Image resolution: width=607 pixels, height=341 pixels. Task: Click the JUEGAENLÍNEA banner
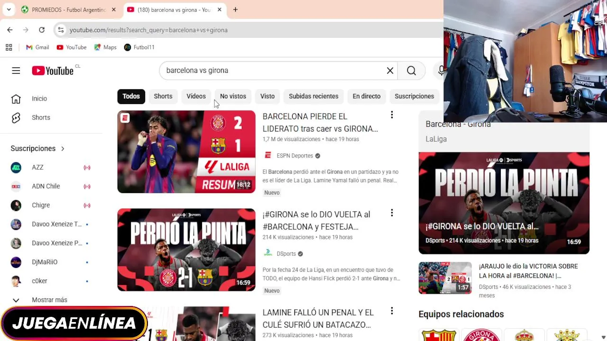[x=74, y=323]
